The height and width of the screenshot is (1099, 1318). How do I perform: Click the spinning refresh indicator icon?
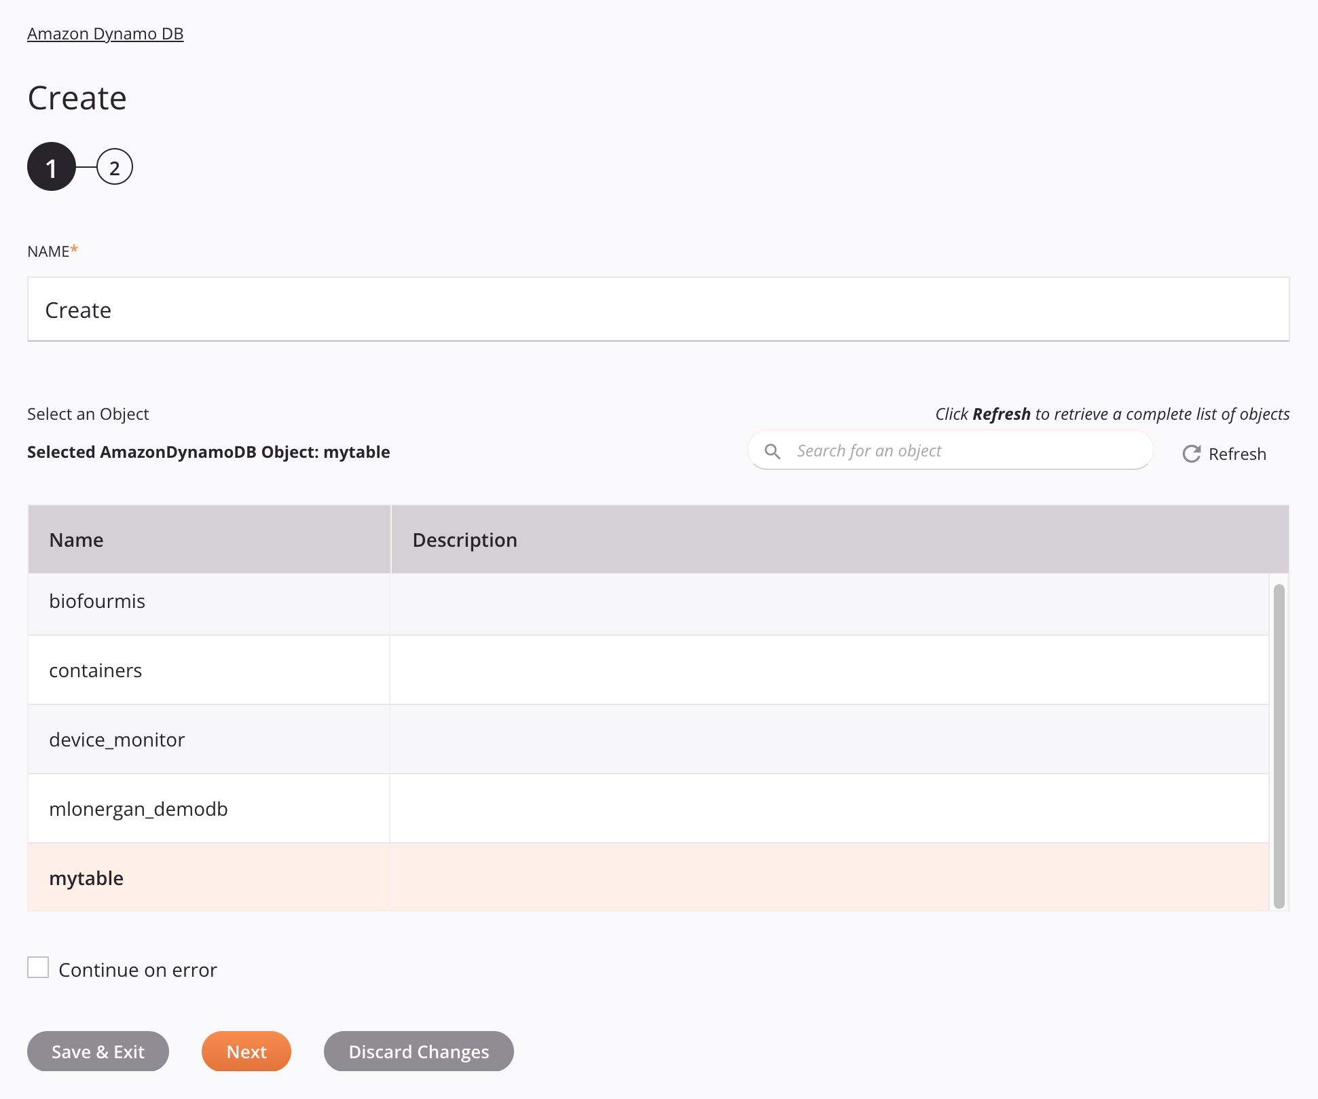(x=1191, y=453)
